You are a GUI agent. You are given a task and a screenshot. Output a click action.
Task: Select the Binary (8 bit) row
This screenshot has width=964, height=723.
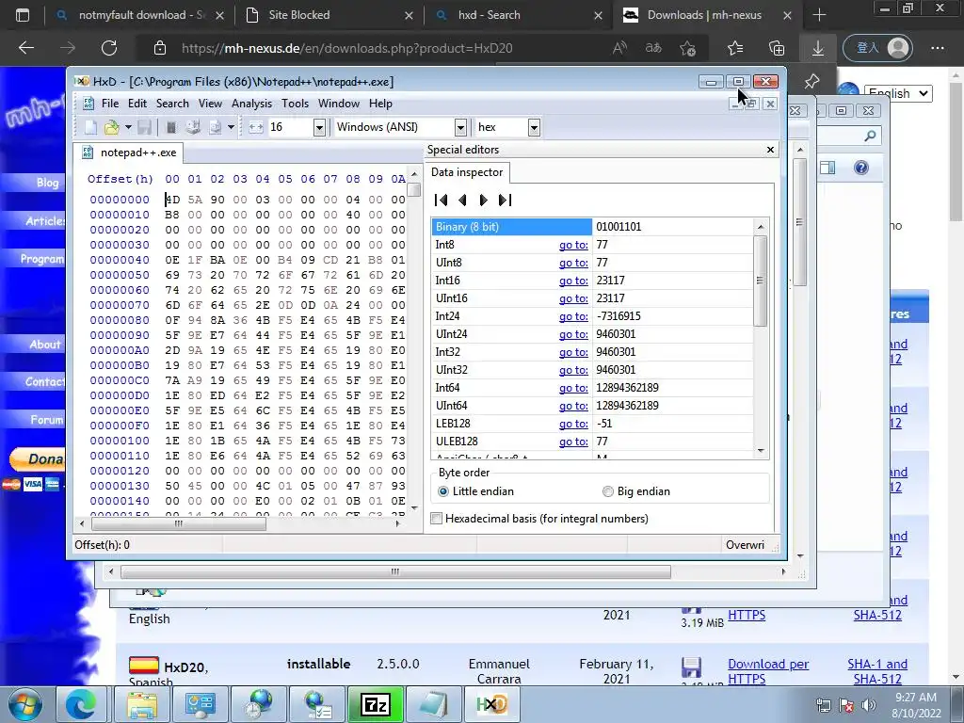pos(593,227)
